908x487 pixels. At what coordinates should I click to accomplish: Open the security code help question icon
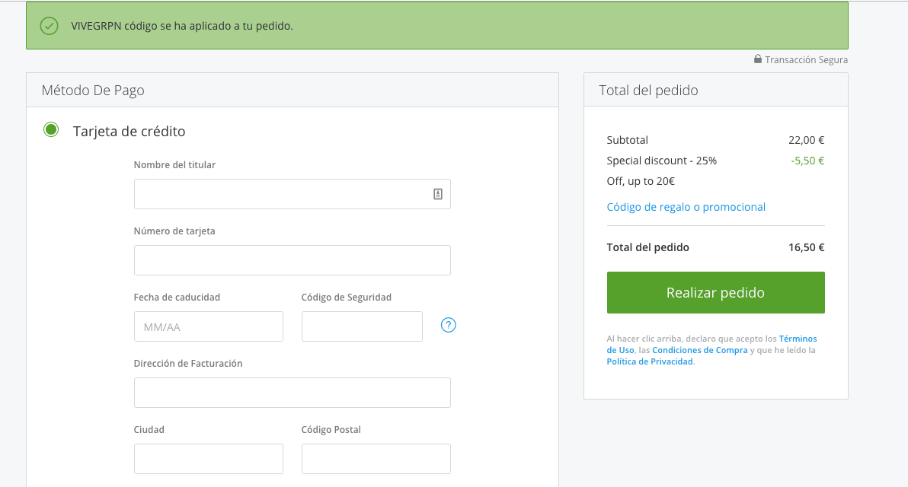(448, 325)
